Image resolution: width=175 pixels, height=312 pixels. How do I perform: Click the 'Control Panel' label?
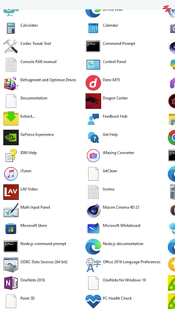coord(114,62)
